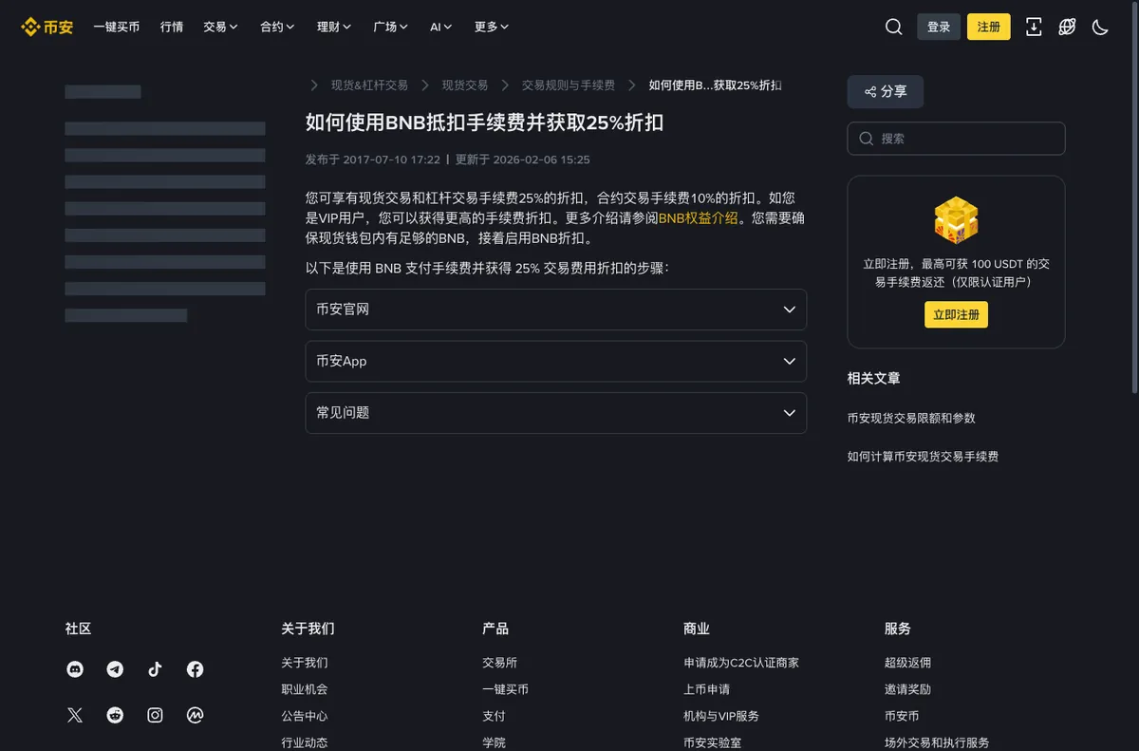The width and height of the screenshot is (1139, 751).
Task: Open footer link 币安实验室
Action: tap(713, 742)
